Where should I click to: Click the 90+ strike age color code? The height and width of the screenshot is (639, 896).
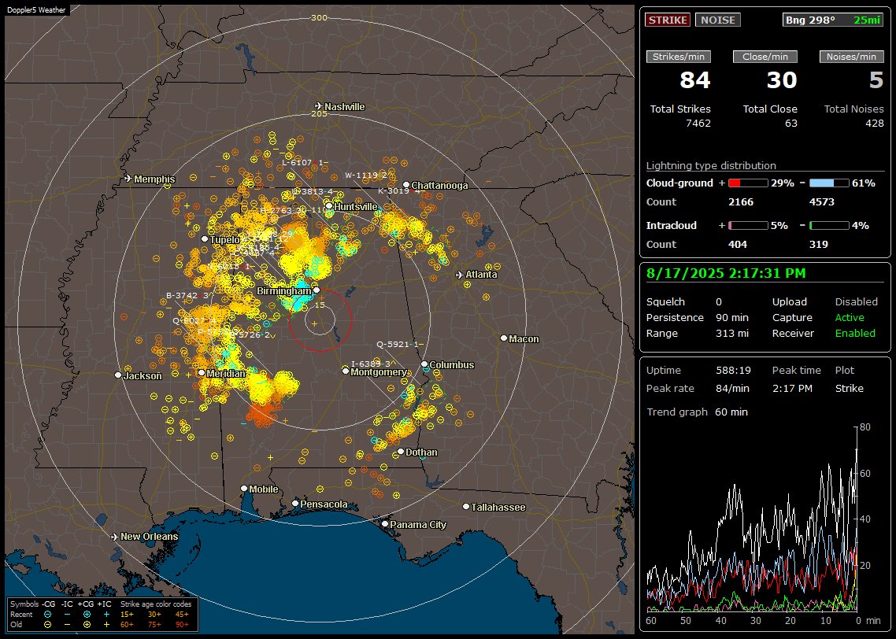[x=182, y=625]
